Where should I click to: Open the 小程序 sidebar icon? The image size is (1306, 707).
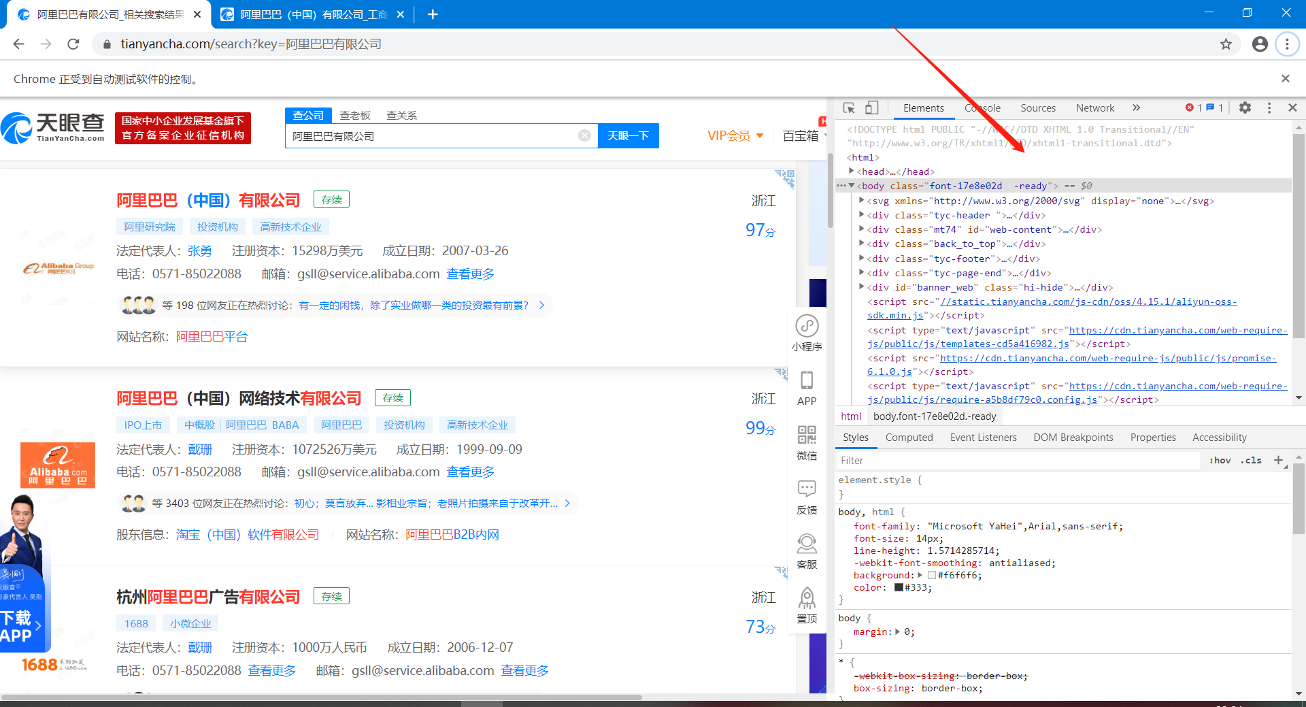[807, 333]
